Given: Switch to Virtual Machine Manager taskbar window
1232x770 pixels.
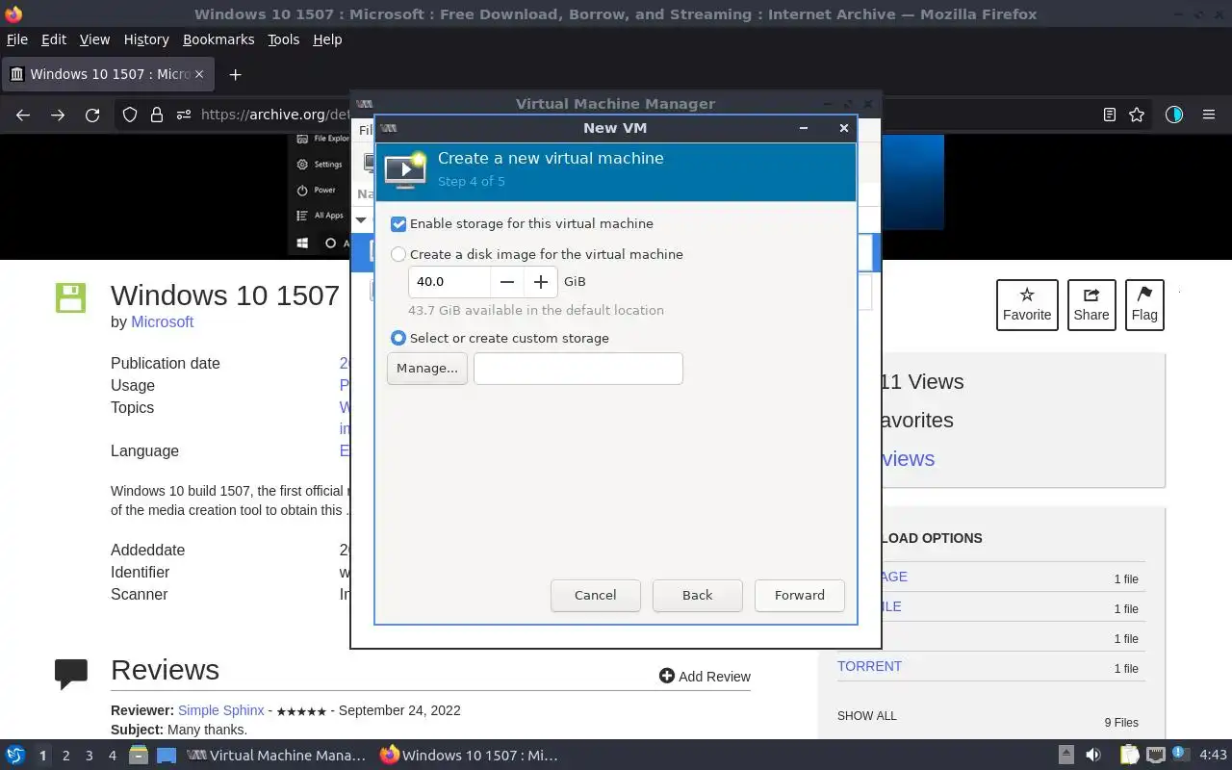Looking at the screenshot, I should pos(277,756).
